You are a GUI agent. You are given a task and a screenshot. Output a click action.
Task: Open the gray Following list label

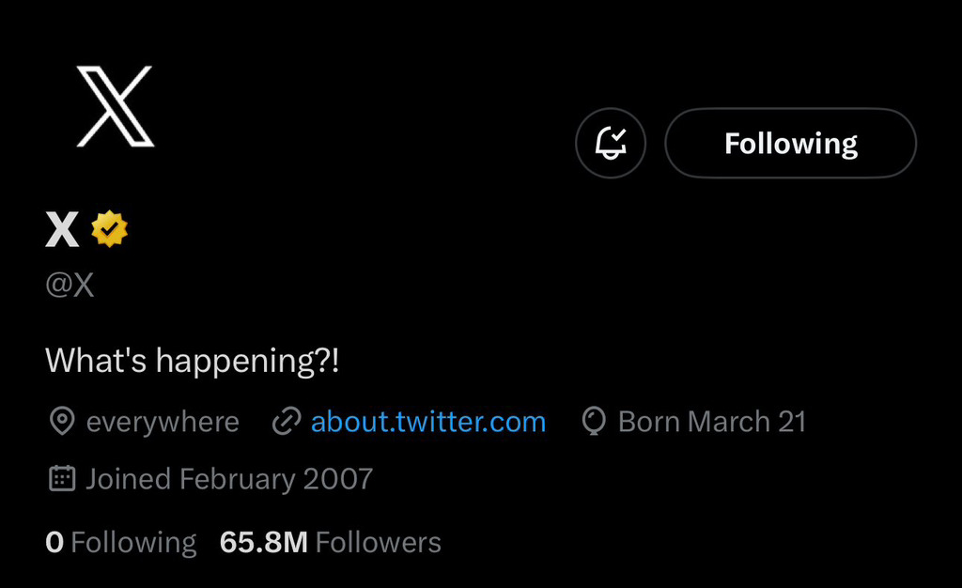(x=133, y=542)
